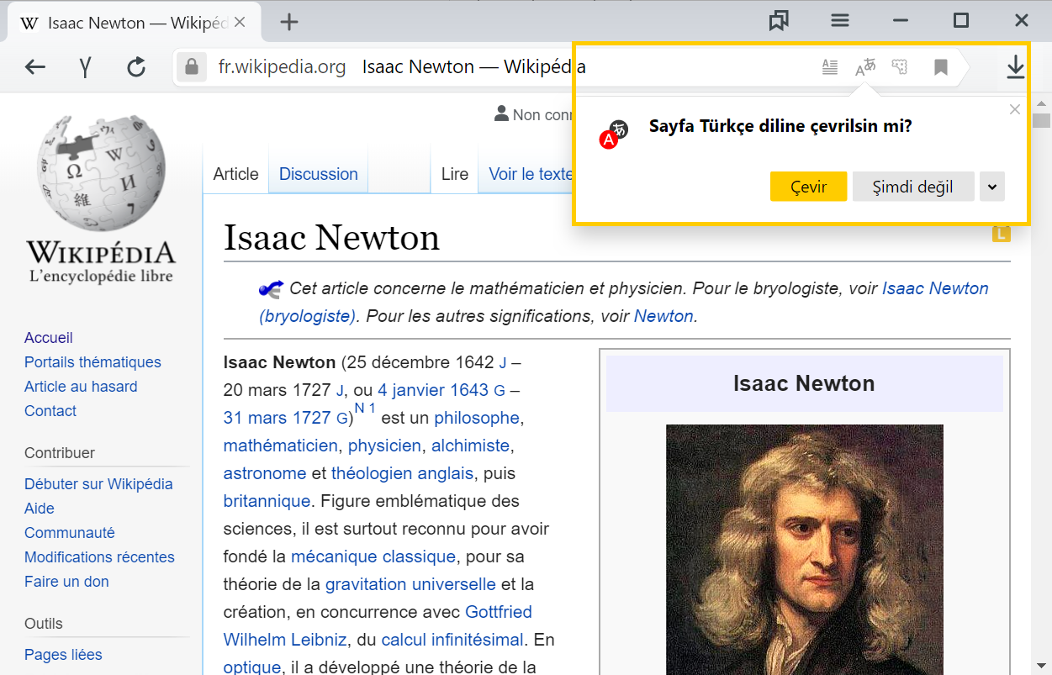This screenshot has height=675, width=1052.
Task: Open the '4 janvier 1643' link
Action: [x=433, y=390]
